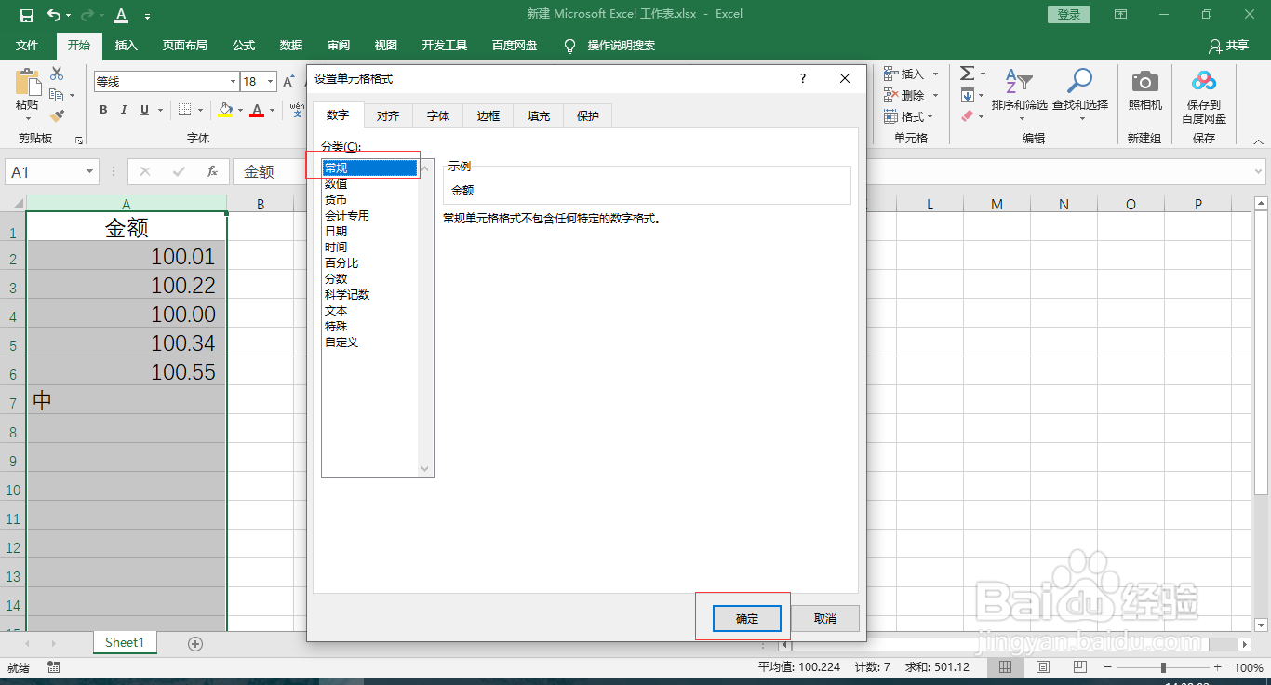
Task: Apply italic formatting with the I icon
Action: click(x=124, y=109)
